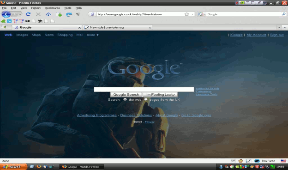The width and height of the screenshot is (288, 170).
Task: Click the Google page search input box
Action: coord(144,89)
